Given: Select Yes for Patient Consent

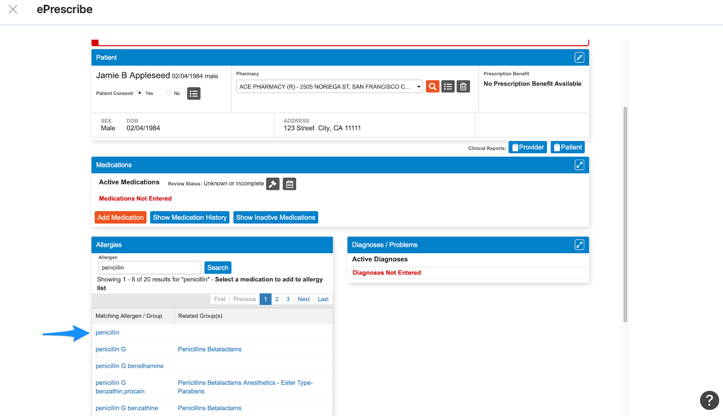Looking at the screenshot, I should coord(140,93).
